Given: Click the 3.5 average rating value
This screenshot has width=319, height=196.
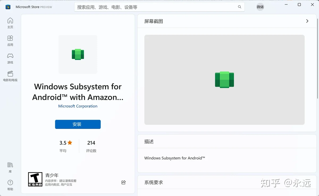Looking at the screenshot, I should [x=63, y=143].
